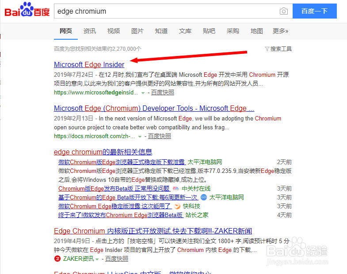Open 基于Chromium的Edge Beta版开放下载 news
347x274 pixels.
click(128, 197)
